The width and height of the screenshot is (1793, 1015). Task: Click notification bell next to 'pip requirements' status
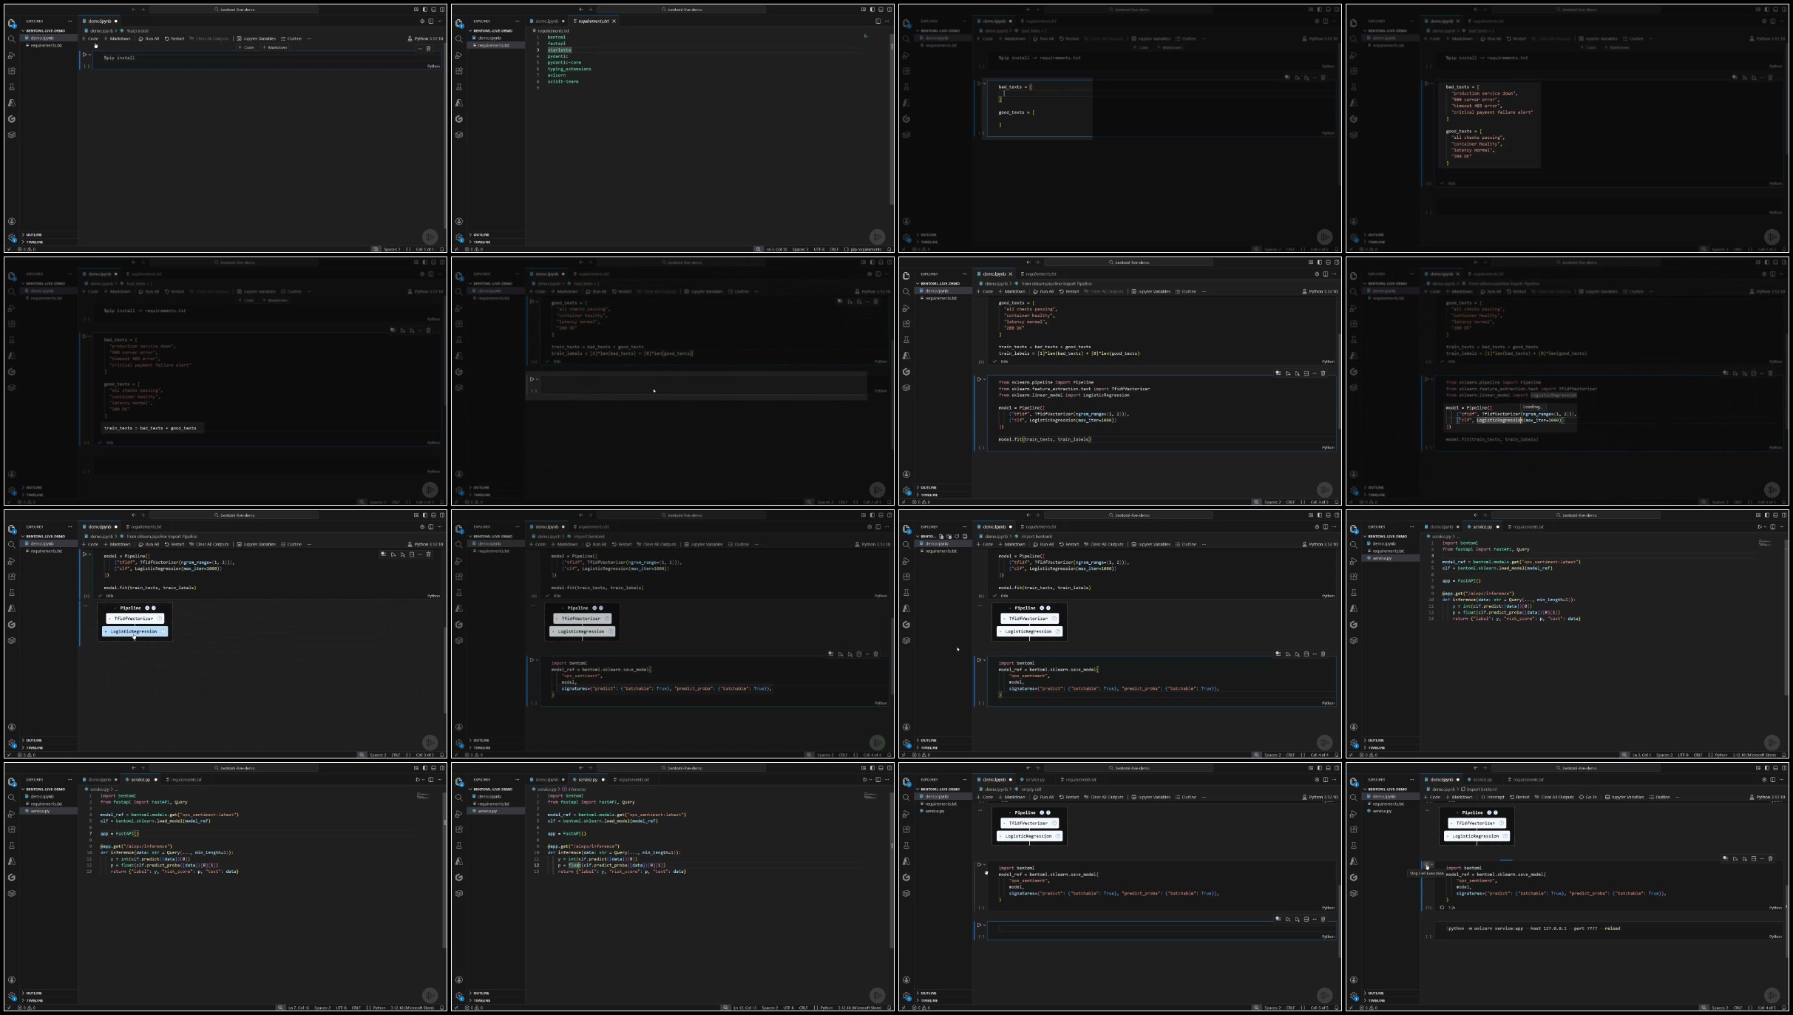[x=889, y=249]
